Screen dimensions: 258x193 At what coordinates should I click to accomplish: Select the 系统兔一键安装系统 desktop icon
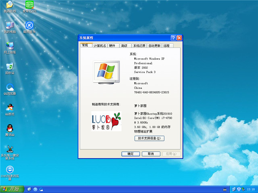click(x=10, y=152)
